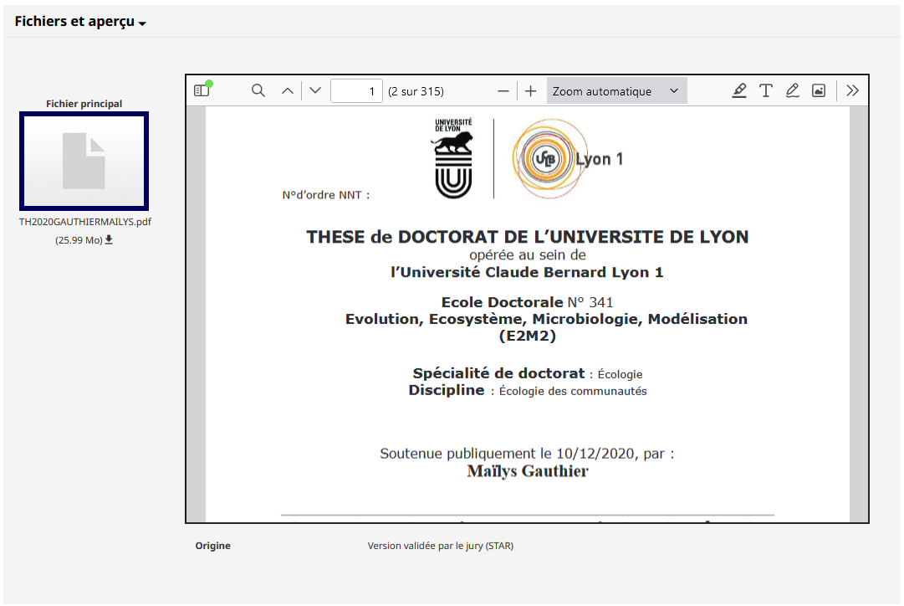Click the Université de Lyon logo
The image size is (904, 606).
pyautogui.click(x=454, y=158)
